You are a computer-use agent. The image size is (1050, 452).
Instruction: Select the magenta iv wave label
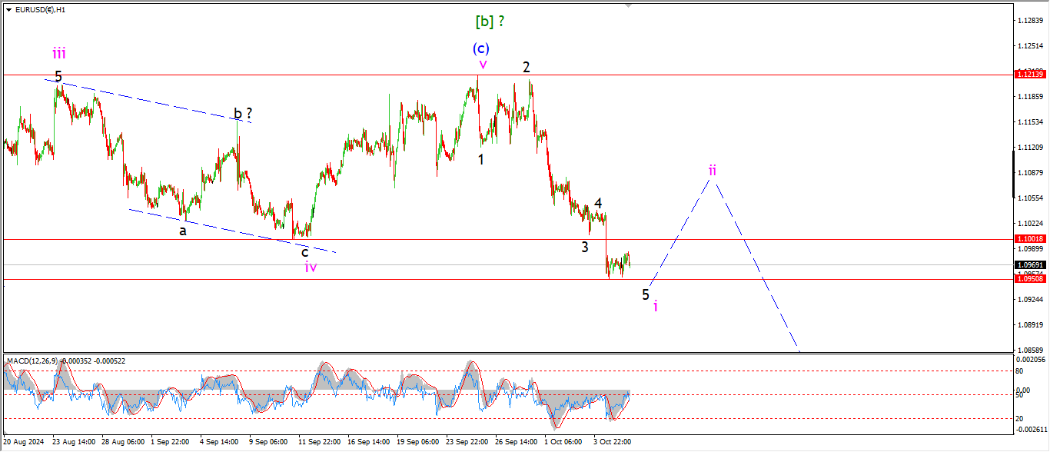click(311, 267)
